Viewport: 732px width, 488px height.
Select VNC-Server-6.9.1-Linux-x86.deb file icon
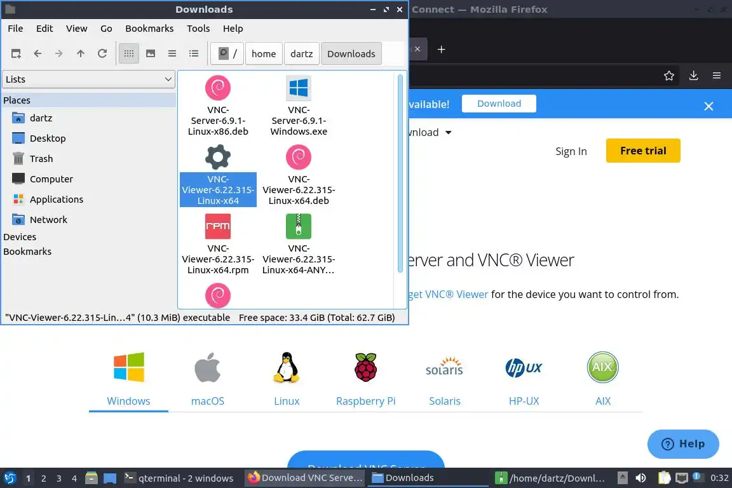coord(218,88)
